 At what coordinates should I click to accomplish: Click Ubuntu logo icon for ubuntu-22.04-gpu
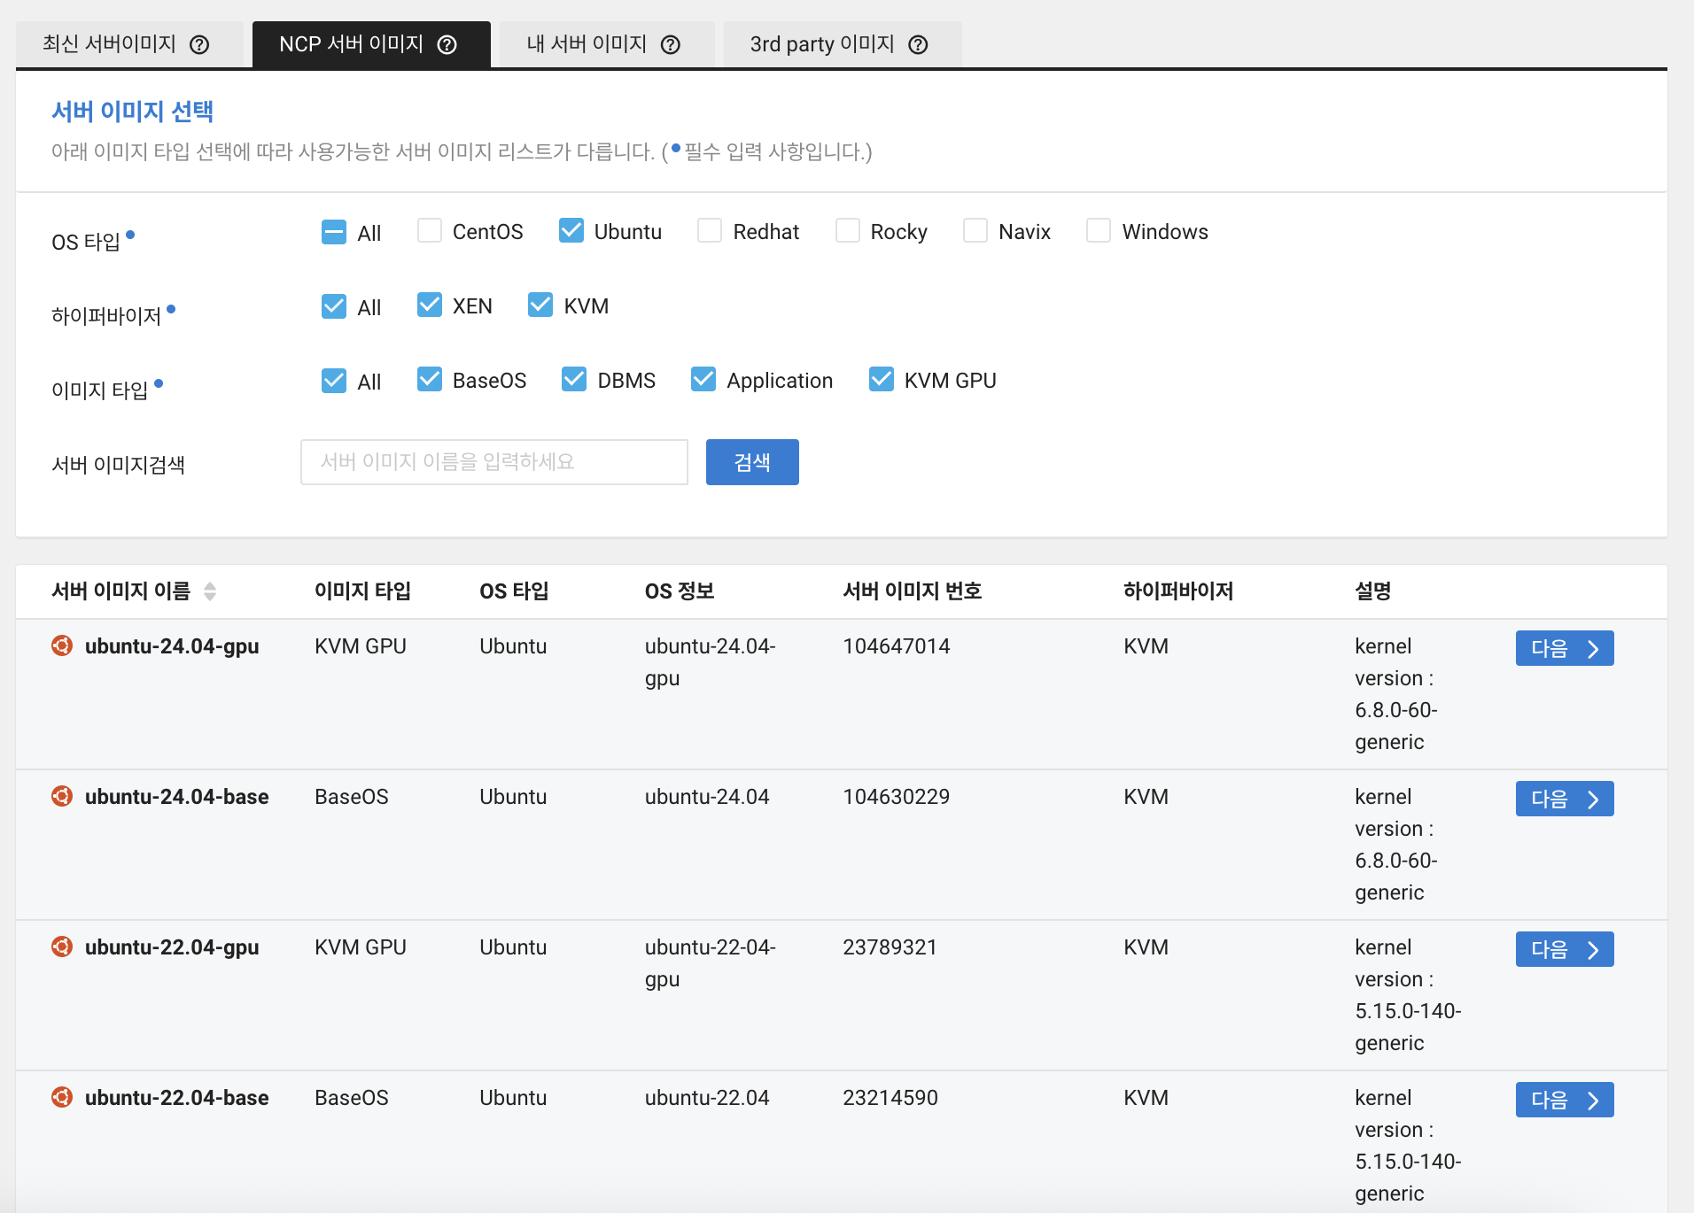click(x=62, y=946)
